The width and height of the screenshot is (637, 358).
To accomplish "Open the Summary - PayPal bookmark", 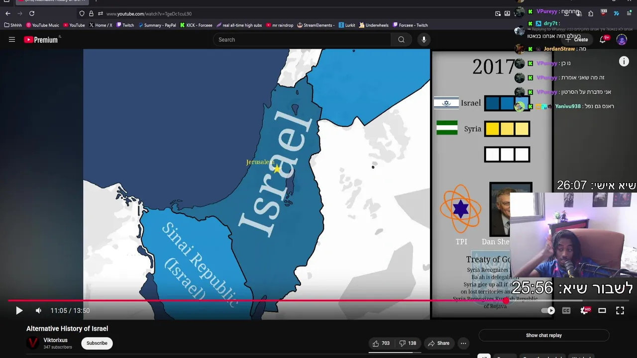I will point(157,25).
